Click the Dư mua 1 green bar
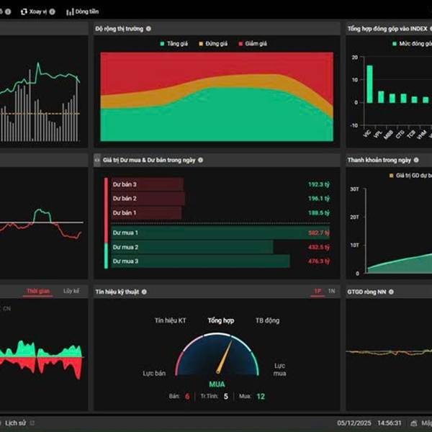Image resolution: width=432 pixels, height=432 pixels. point(220,233)
